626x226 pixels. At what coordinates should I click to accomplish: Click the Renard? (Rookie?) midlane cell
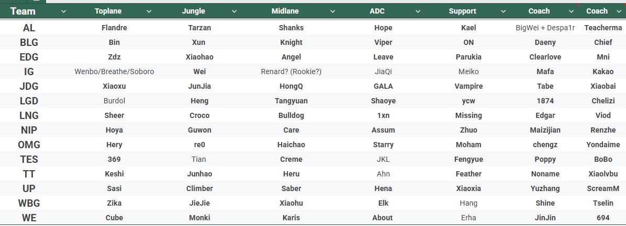point(291,72)
